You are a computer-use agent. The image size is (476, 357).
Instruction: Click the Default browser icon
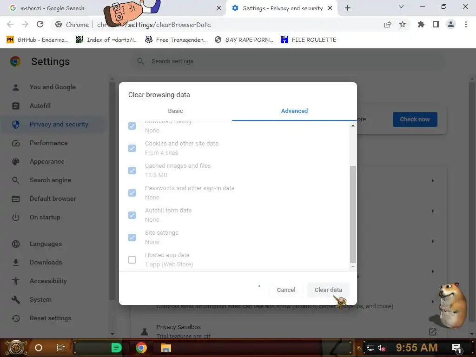[x=16, y=199]
